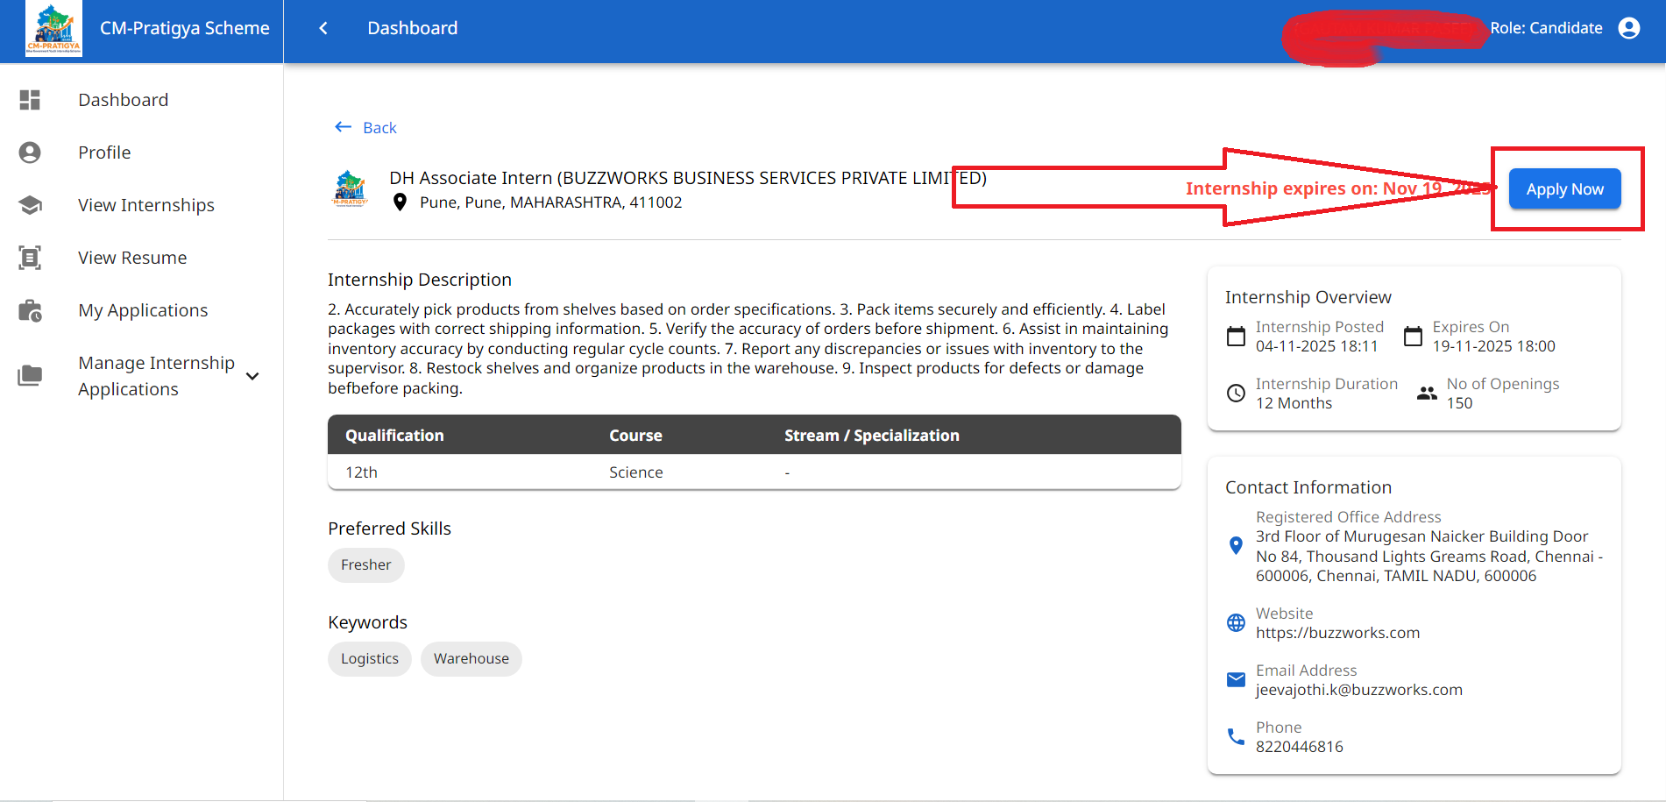The width and height of the screenshot is (1666, 802).
Task: Click the View Resume document icon
Action: click(30, 258)
